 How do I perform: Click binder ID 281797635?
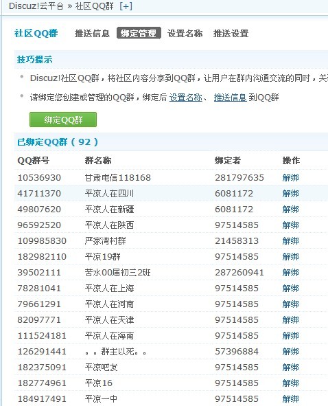[x=239, y=178]
